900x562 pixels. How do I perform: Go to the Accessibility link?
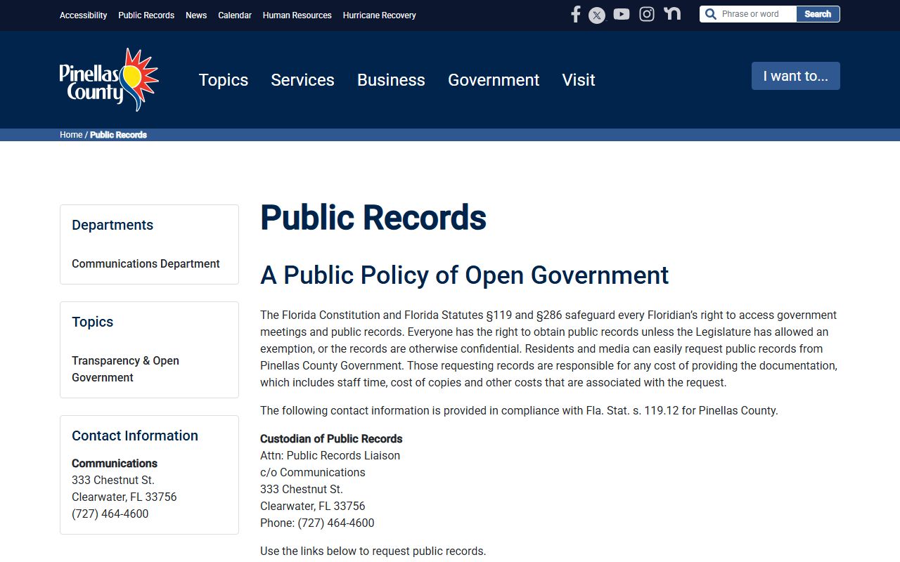pyautogui.click(x=84, y=15)
